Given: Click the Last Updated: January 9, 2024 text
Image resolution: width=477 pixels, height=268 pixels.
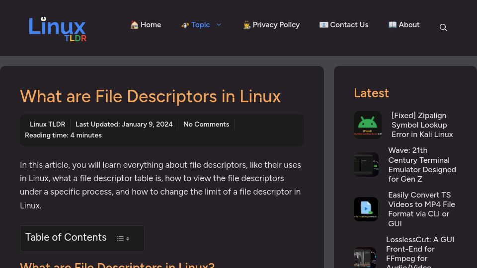Looking at the screenshot, I should point(124,124).
